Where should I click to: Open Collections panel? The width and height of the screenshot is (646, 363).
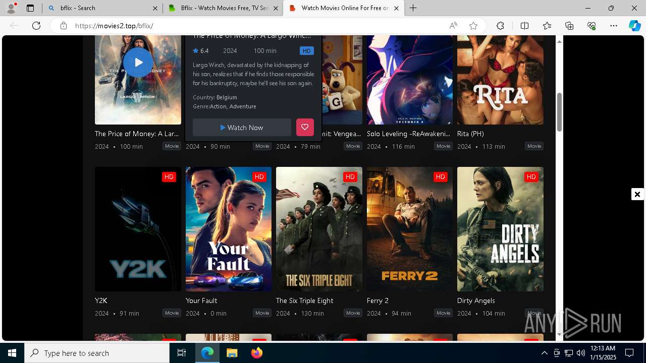[x=569, y=26]
